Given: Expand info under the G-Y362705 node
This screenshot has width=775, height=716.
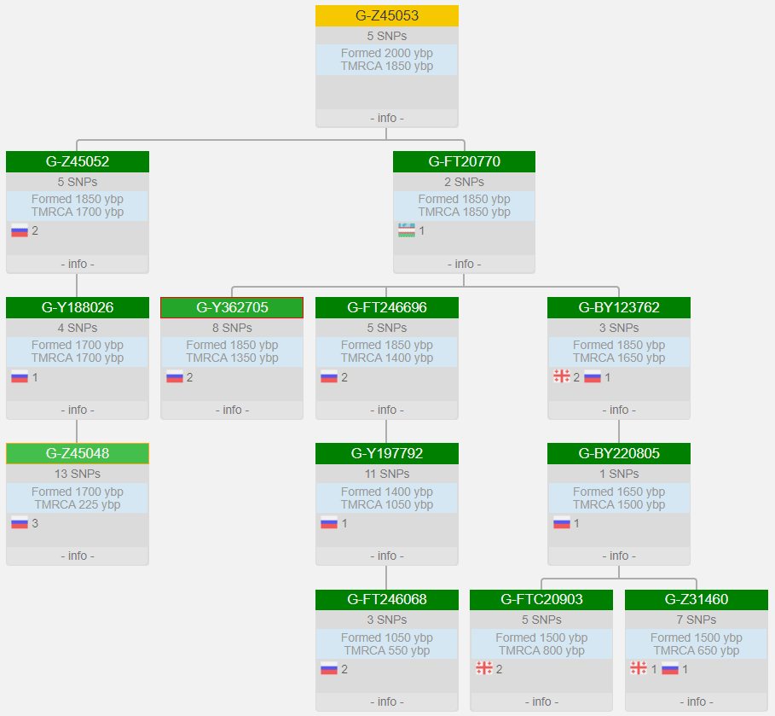Looking at the screenshot, I should [x=232, y=410].
